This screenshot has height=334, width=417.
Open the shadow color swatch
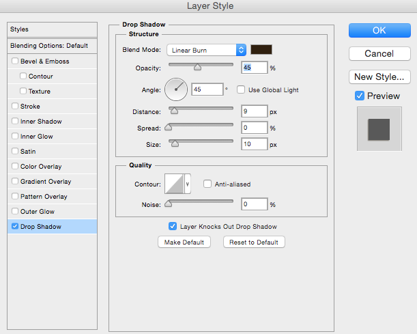(261, 50)
